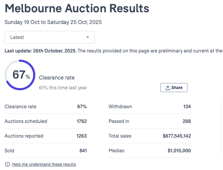
Task: Click the Passed in value 288
Action: (x=187, y=121)
